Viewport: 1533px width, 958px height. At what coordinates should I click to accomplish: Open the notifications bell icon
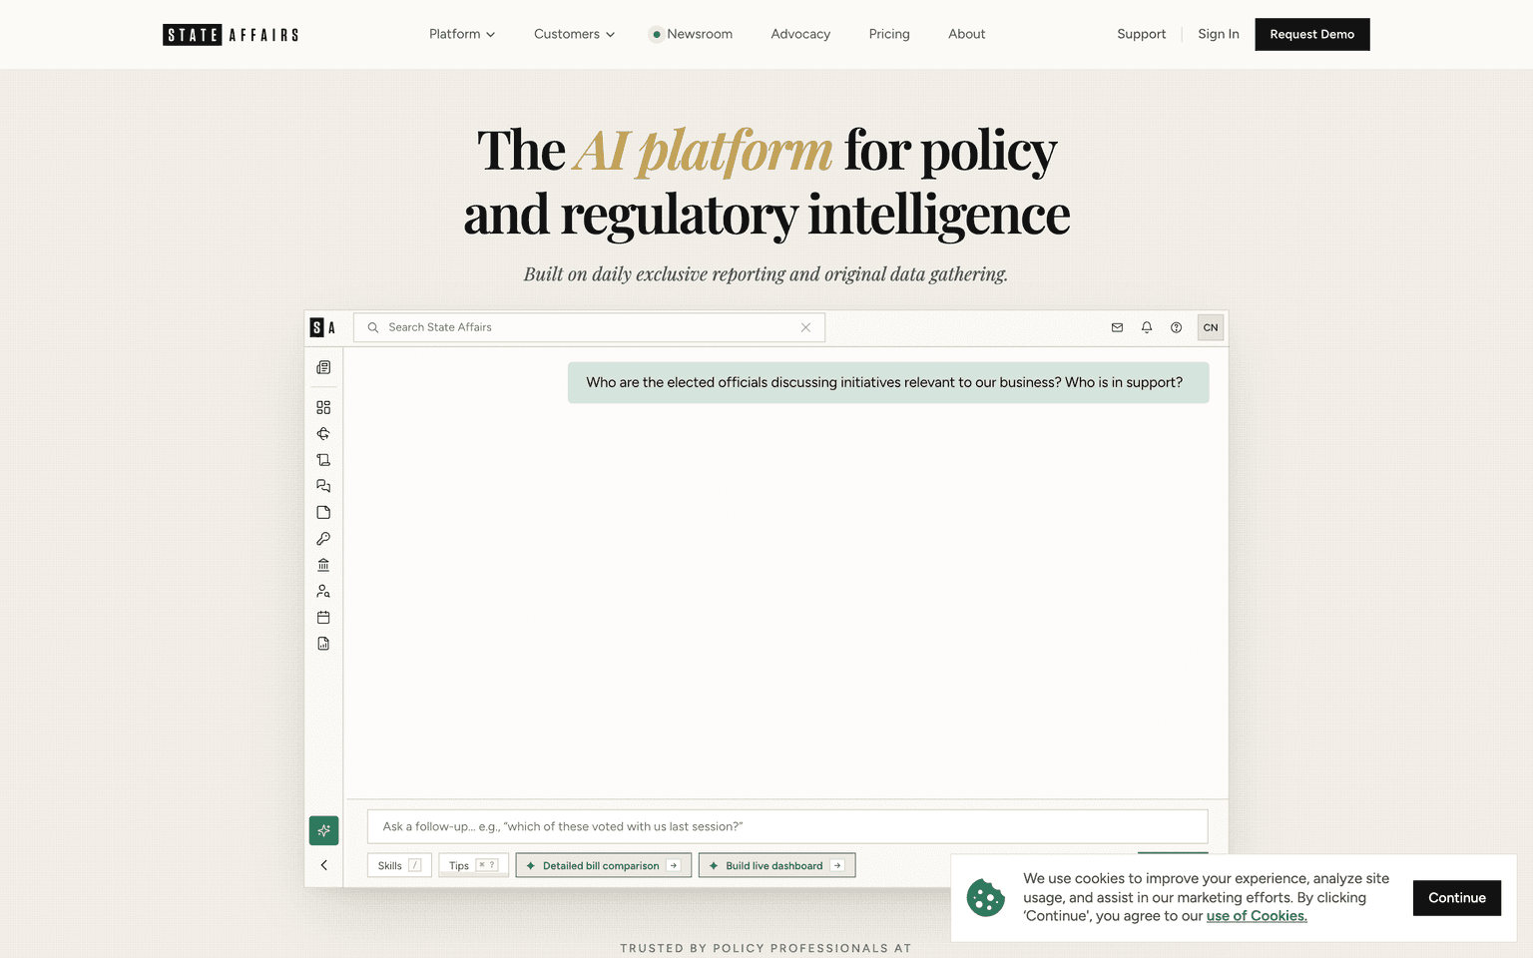pos(1147,327)
